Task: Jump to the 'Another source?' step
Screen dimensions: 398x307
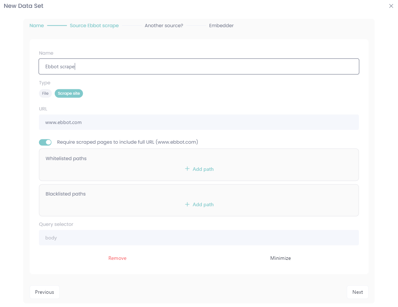Action: [164, 26]
